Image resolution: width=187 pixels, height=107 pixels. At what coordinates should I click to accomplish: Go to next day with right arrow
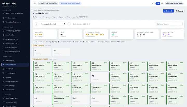[x=69, y=24]
